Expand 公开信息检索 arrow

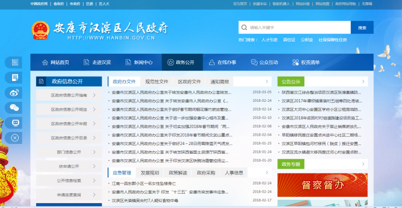(x=94, y=181)
